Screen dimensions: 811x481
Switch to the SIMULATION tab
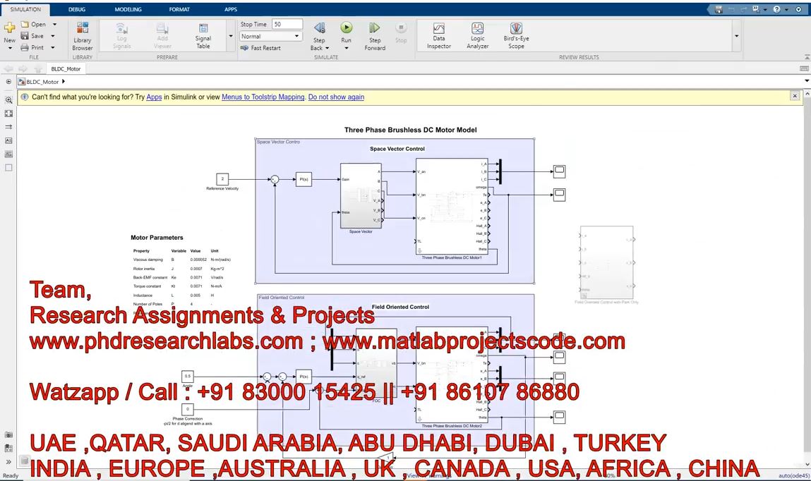(25, 9)
